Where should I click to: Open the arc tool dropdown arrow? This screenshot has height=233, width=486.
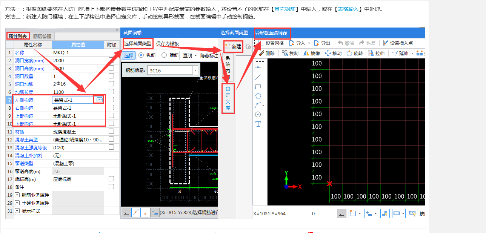(x=263, y=105)
